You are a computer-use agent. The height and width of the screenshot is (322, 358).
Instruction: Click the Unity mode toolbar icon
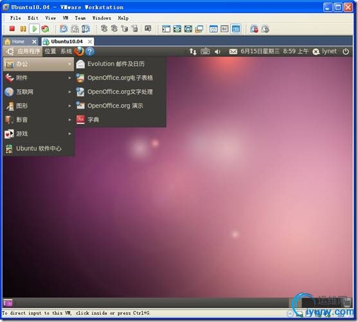pos(199,29)
